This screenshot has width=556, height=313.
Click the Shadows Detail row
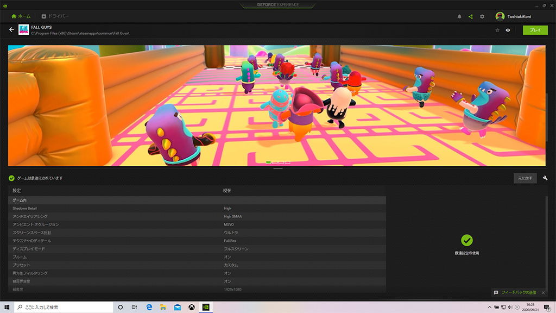[x=197, y=208]
